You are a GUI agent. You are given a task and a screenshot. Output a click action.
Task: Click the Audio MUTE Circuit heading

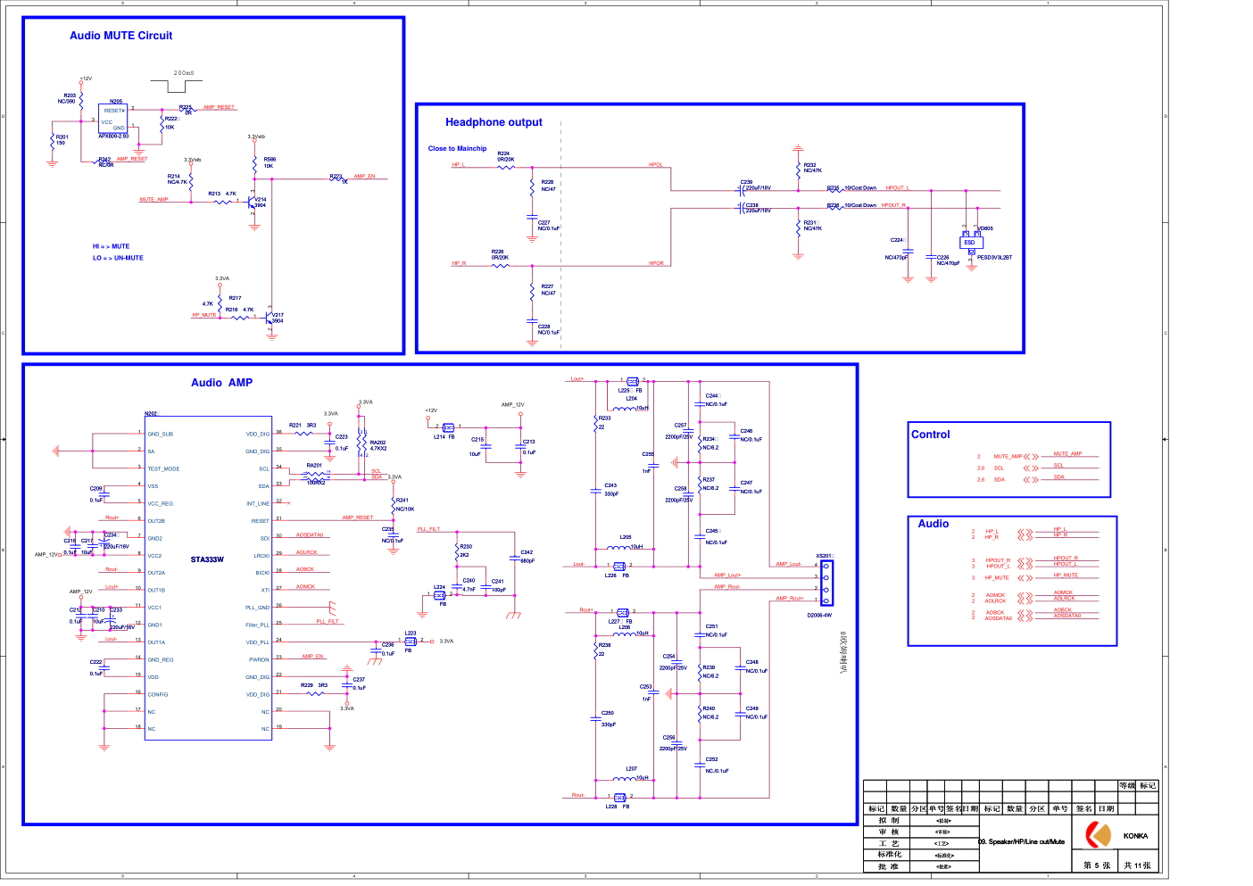click(121, 36)
